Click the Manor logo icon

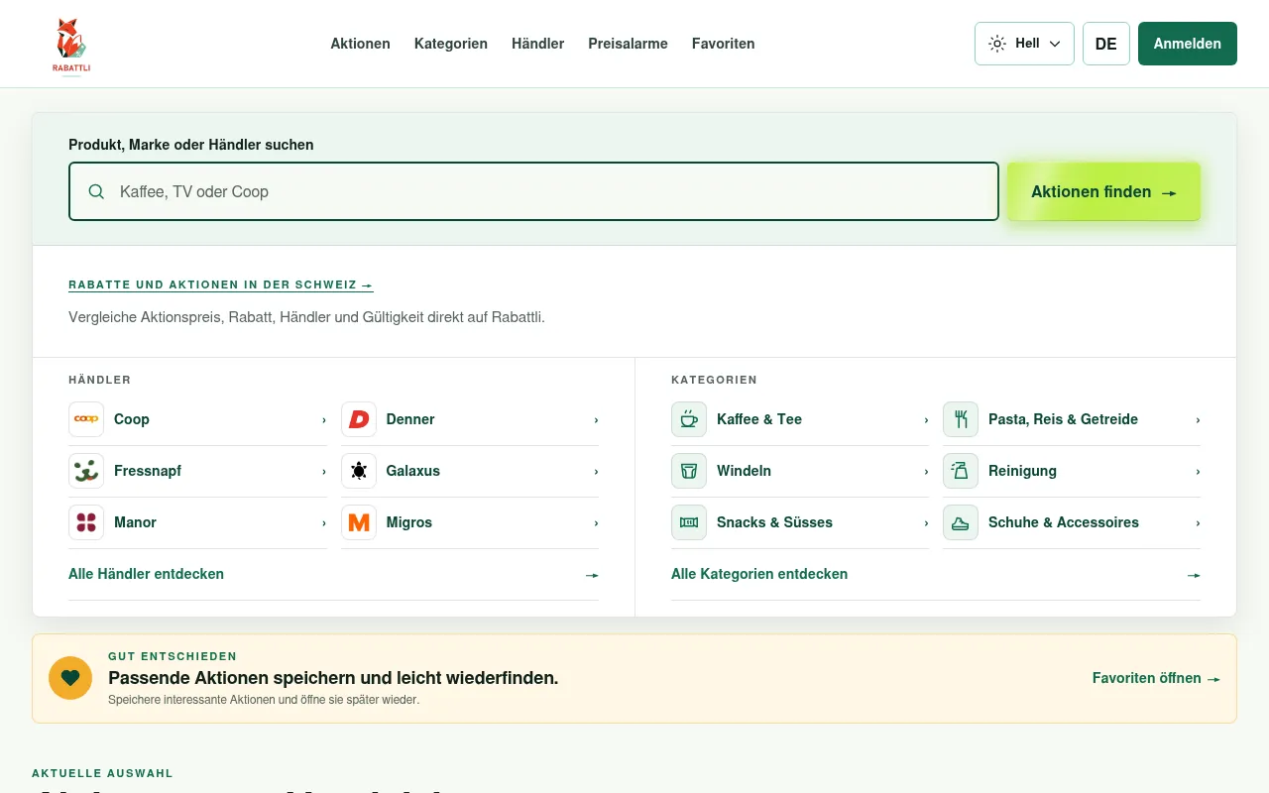coord(86,522)
